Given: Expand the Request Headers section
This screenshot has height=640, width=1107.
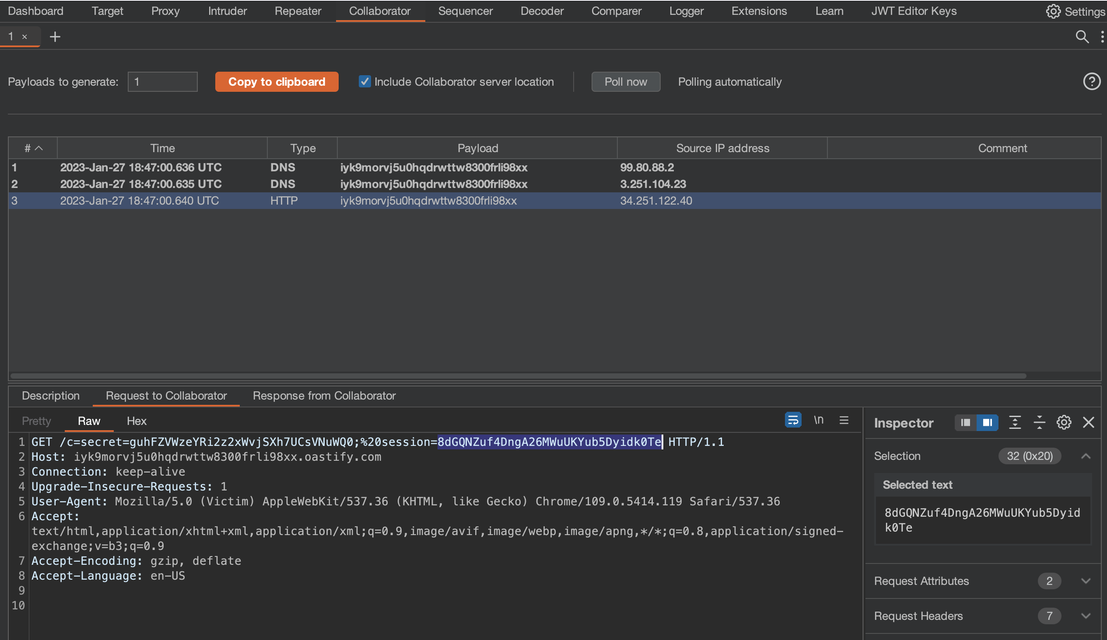Looking at the screenshot, I should (x=1086, y=616).
